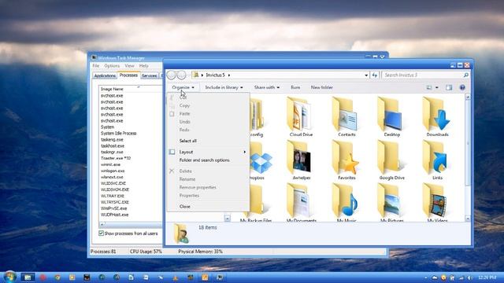Open the Windows Start orb
Image resolution: width=504 pixels, height=283 pixels.
[x=9, y=277]
